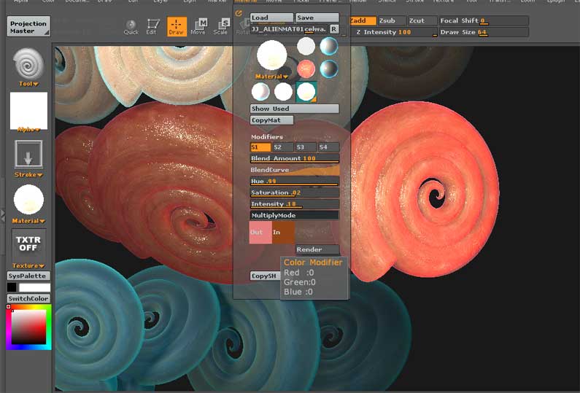Click the Material sphere in the left shelf

28,200
